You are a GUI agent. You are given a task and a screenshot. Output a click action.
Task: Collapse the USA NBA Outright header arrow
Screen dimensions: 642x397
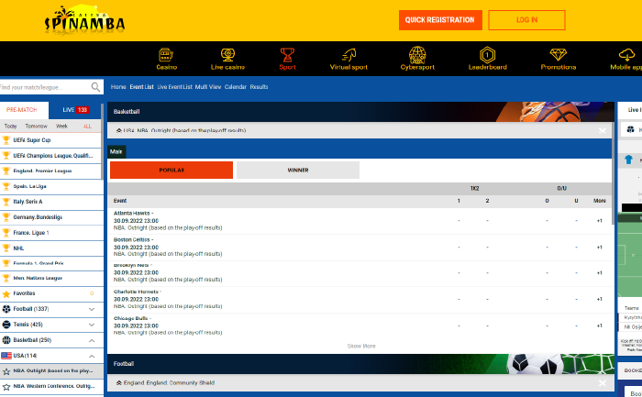pos(118,130)
